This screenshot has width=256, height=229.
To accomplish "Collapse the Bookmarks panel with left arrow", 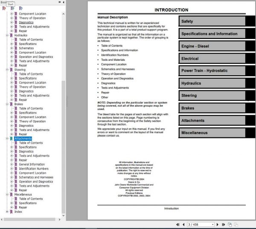I will 64,2.
